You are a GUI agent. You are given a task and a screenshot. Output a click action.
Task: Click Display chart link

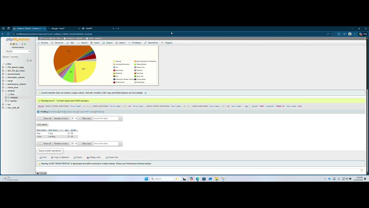click(94, 157)
